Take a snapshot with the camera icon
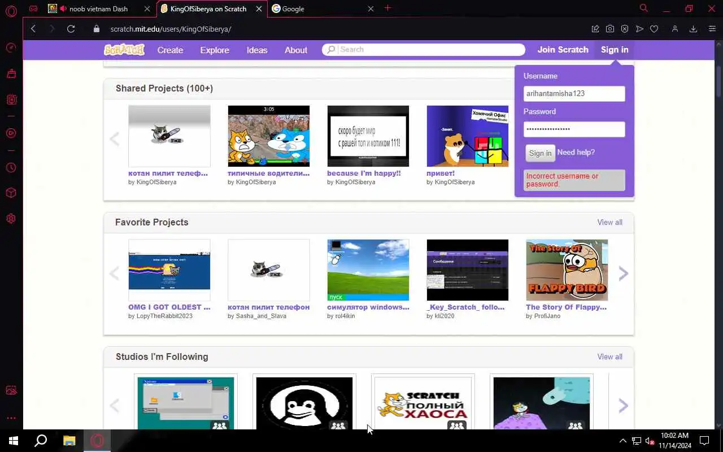Screen dimensions: 723x452 (610, 29)
